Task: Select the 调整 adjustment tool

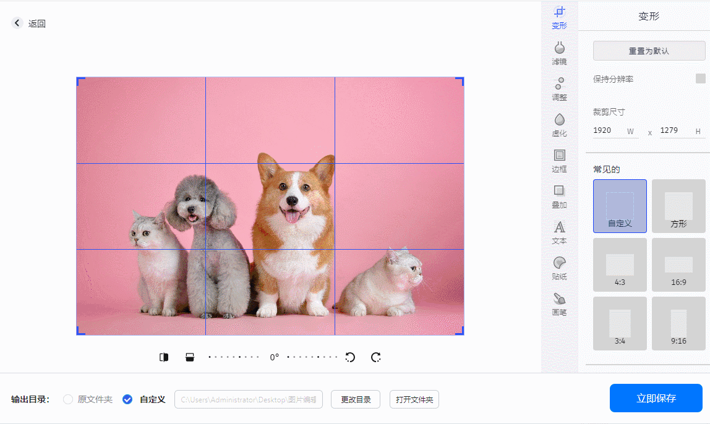Action: coord(559,89)
